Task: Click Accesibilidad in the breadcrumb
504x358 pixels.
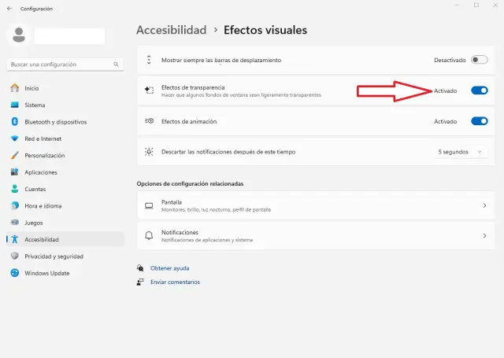Action: pos(171,30)
